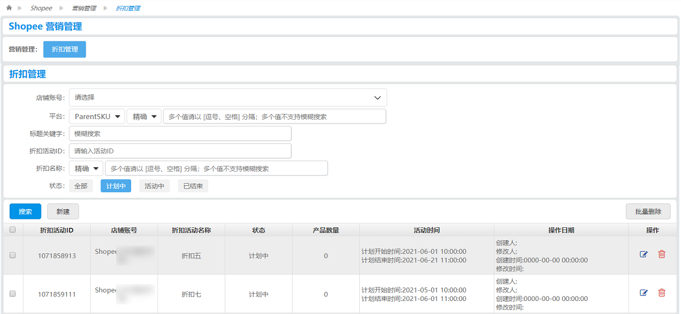Open the 折扣管理 breadcrumb link
The width and height of the screenshot is (681, 314).
tap(128, 9)
